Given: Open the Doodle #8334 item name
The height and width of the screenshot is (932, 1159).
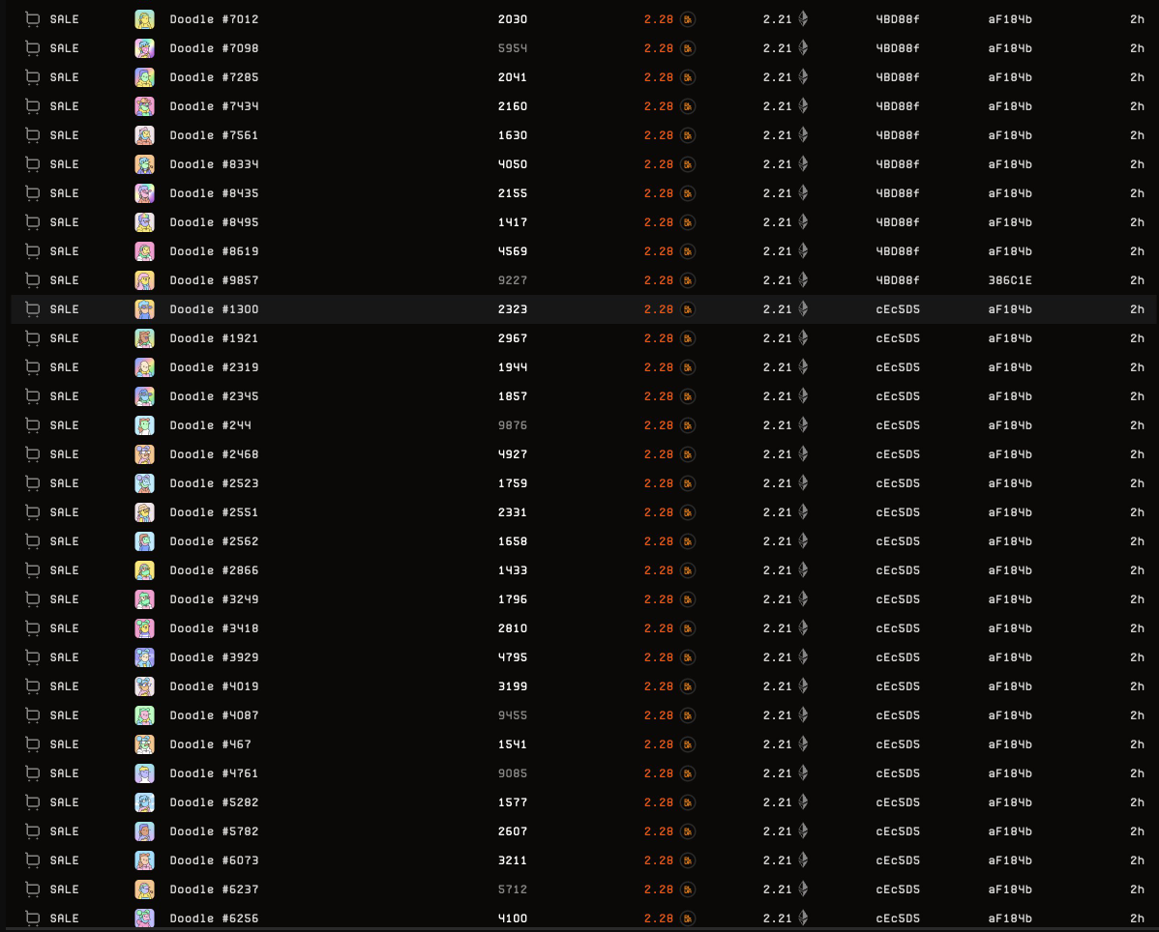Looking at the screenshot, I should coord(215,164).
